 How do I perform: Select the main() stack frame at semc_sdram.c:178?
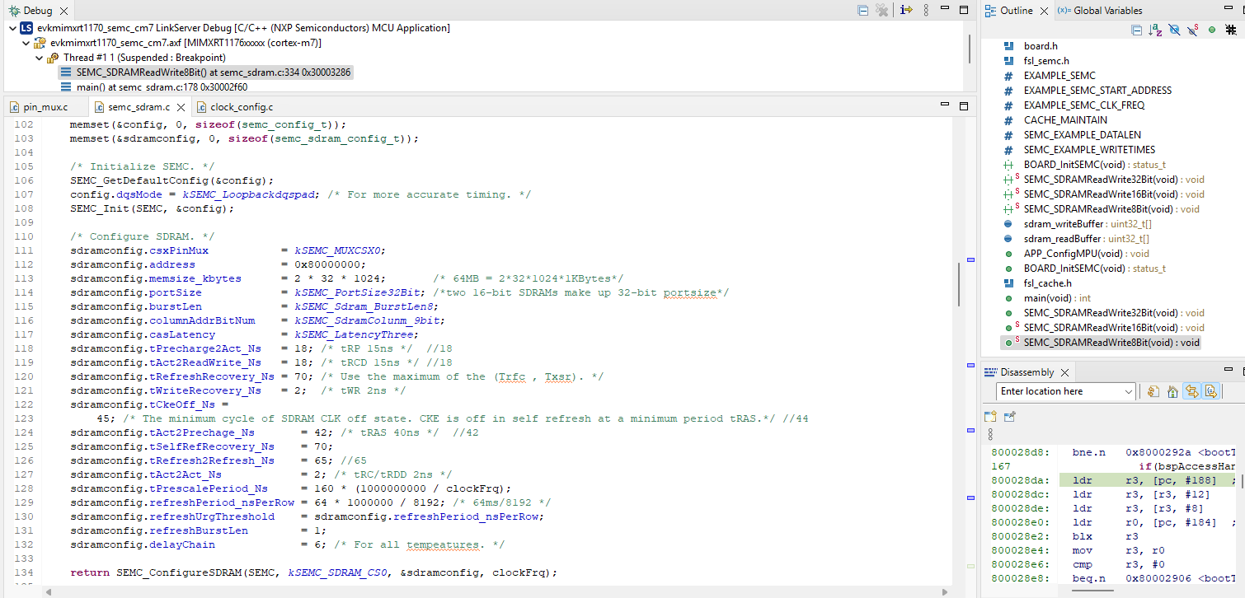click(155, 87)
